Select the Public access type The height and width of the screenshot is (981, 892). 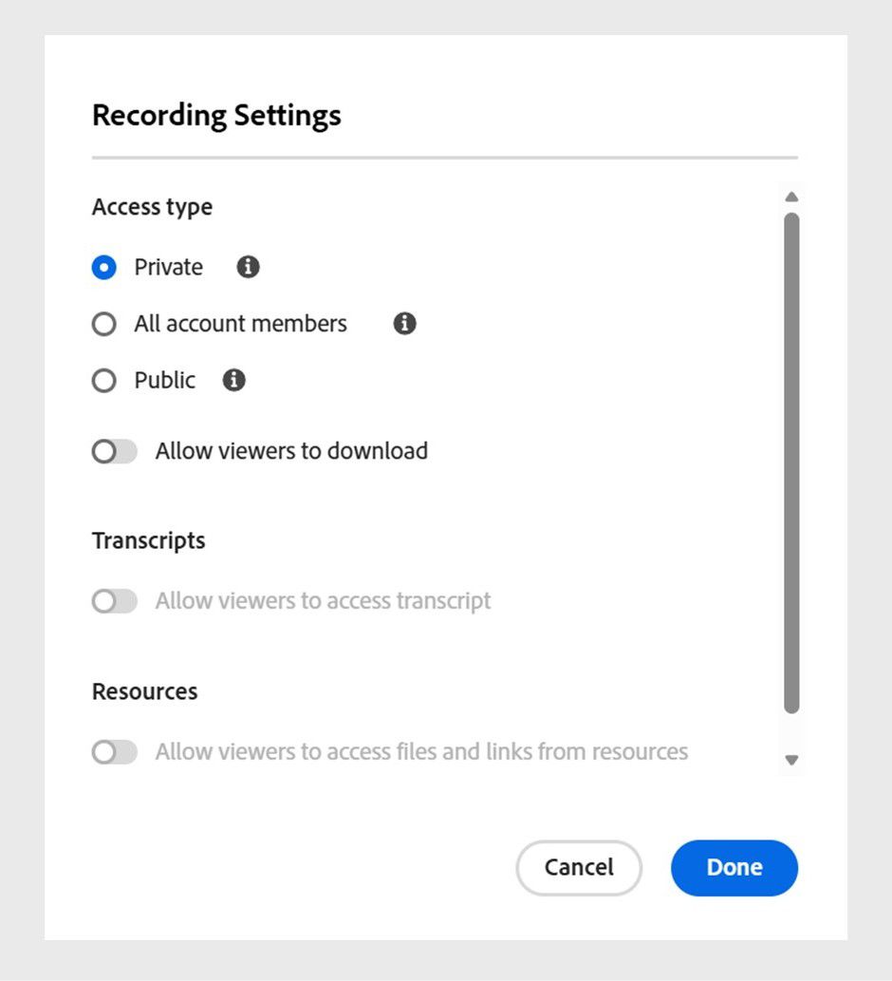click(103, 381)
